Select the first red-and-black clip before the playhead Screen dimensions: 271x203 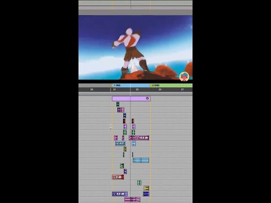124,121
